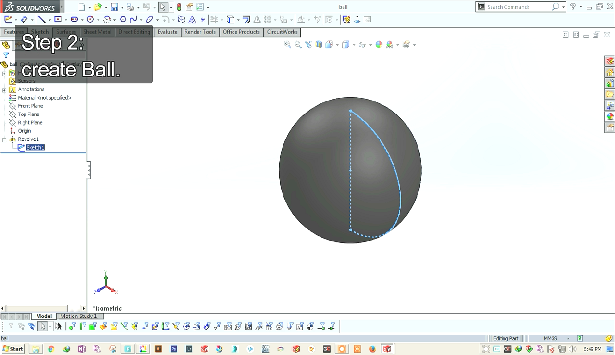
Task: Open SolidWorks Resources home icon
Action: (x=610, y=72)
